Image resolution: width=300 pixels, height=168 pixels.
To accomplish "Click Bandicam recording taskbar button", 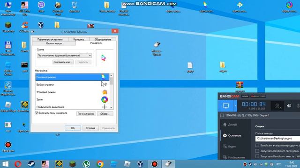I will 154,164.
